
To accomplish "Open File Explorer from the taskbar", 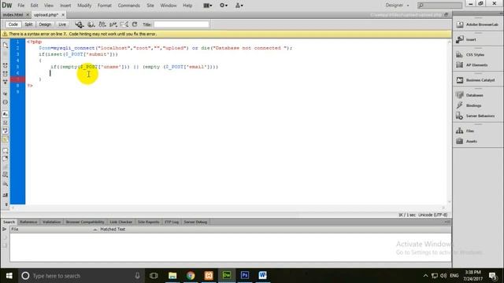I will point(172,275).
